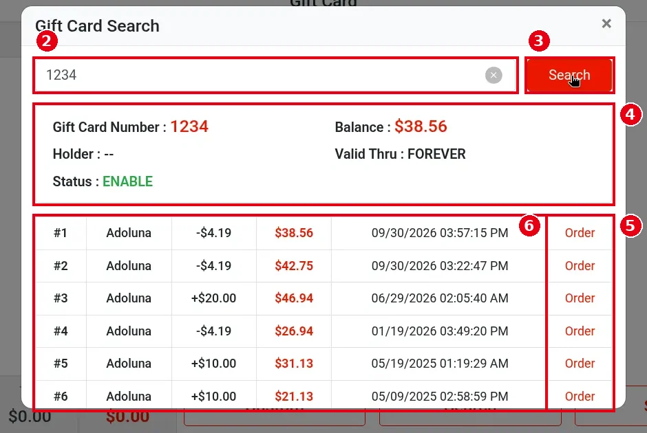The height and width of the screenshot is (433, 647).
Task: Open Order link for transaction #5
Action: point(580,364)
